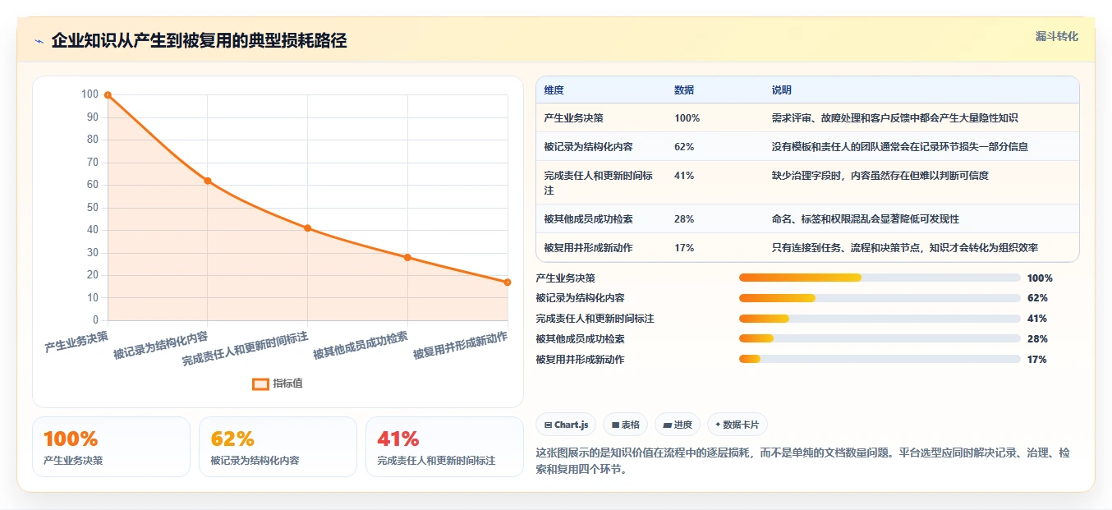Viewport: 1112px width, 510px height.
Task: Click the lightning icon beside the title
Action: pos(39,41)
